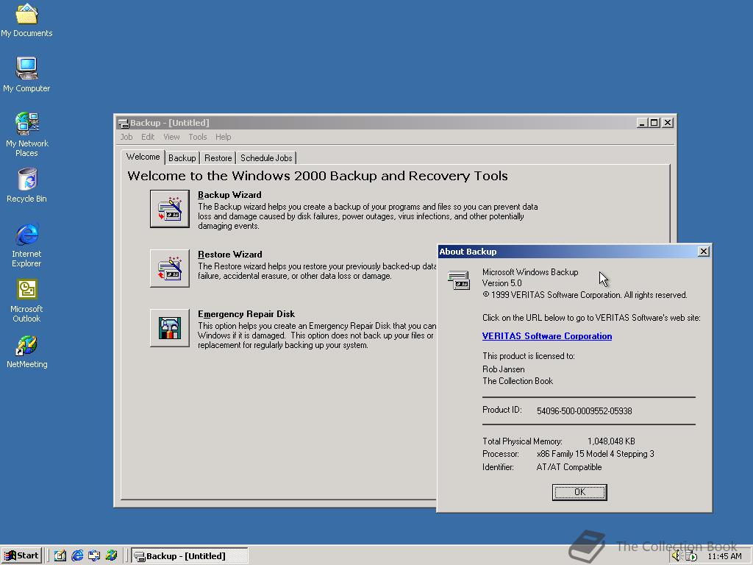Switch to the Restore tab

pyautogui.click(x=218, y=158)
